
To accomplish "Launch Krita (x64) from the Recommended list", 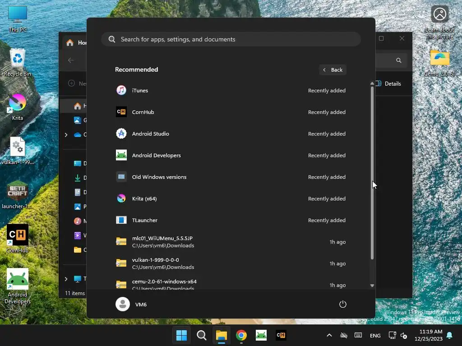I will pos(231,199).
